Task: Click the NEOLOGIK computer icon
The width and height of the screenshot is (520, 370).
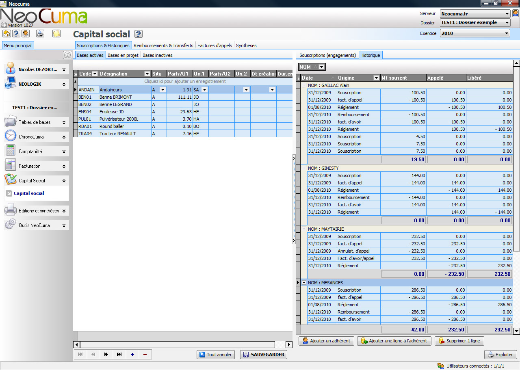Action: tap(11, 84)
